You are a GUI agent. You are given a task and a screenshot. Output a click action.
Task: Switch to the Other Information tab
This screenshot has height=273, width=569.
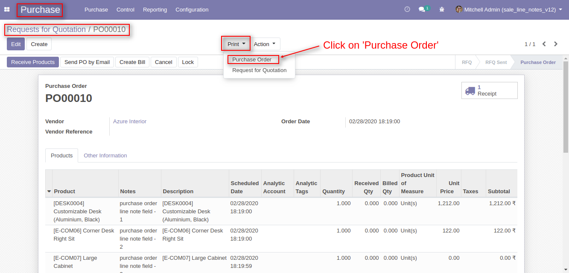pyautogui.click(x=105, y=155)
